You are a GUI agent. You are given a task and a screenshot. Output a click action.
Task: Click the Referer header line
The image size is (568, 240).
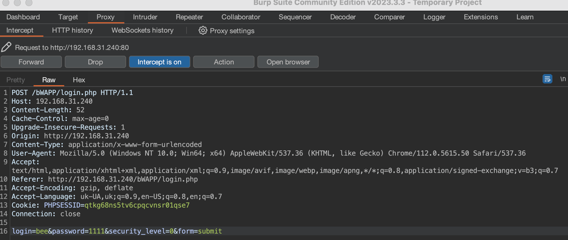(105, 179)
